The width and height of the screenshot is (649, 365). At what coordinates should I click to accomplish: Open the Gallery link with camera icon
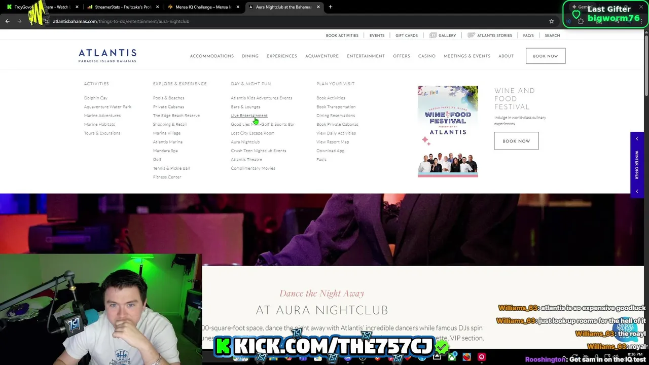443,35
